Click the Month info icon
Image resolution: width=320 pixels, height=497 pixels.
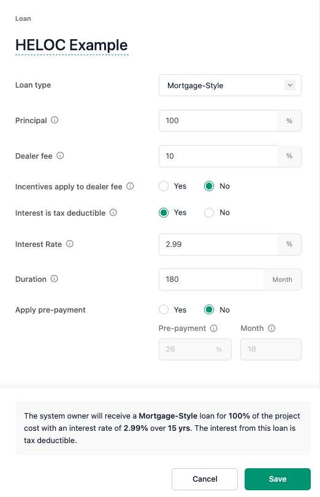click(272, 328)
